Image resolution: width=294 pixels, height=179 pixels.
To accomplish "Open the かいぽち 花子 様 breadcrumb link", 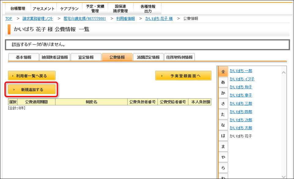I will [x=159, y=19].
